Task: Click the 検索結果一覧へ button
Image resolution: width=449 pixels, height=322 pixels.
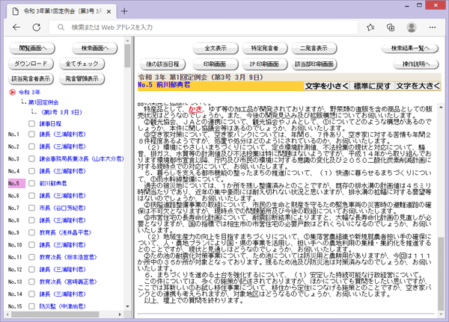Action: (x=410, y=49)
